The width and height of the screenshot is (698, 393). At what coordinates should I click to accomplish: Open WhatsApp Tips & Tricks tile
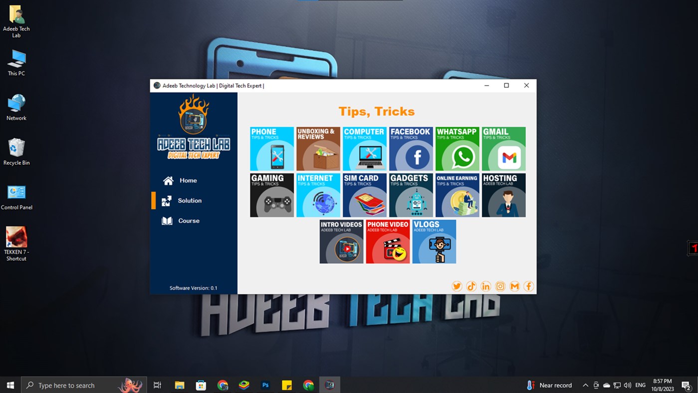[x=457, y=148]
